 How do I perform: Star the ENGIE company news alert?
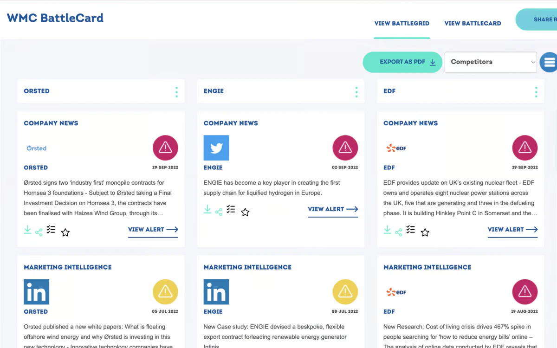pos(245,212)
